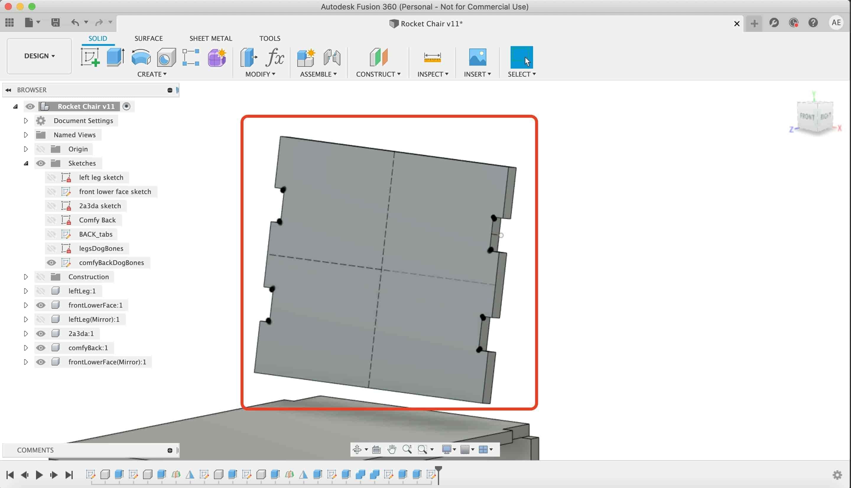
Task: Click the Measure inspect tool icon
Action: click(x=432, y=57)
